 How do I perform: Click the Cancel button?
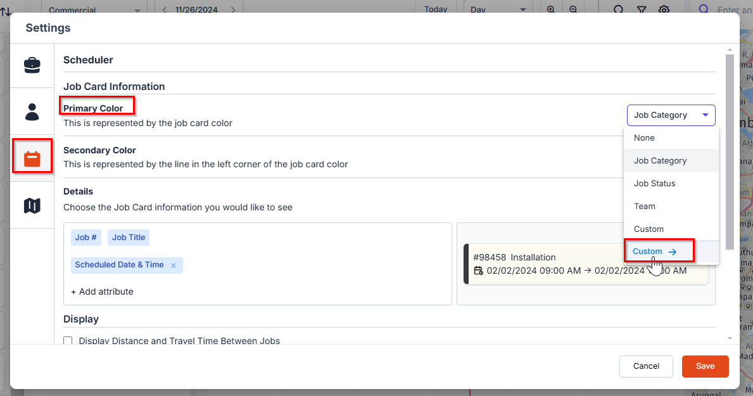(646, 366)
